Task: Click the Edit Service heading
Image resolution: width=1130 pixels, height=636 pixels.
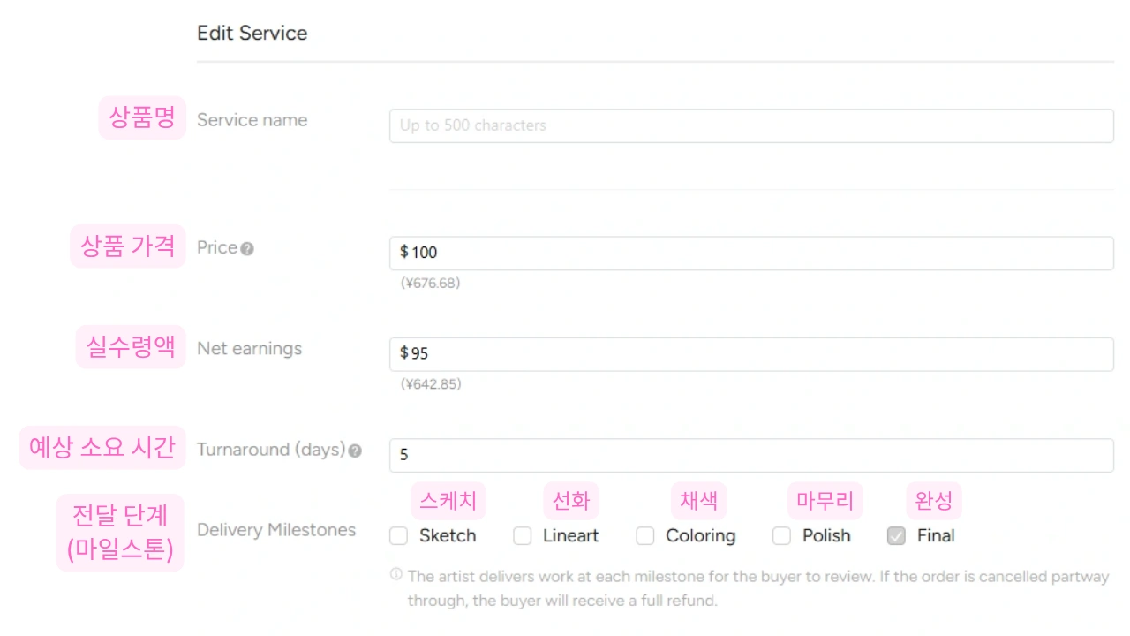Action: (252, 34)
